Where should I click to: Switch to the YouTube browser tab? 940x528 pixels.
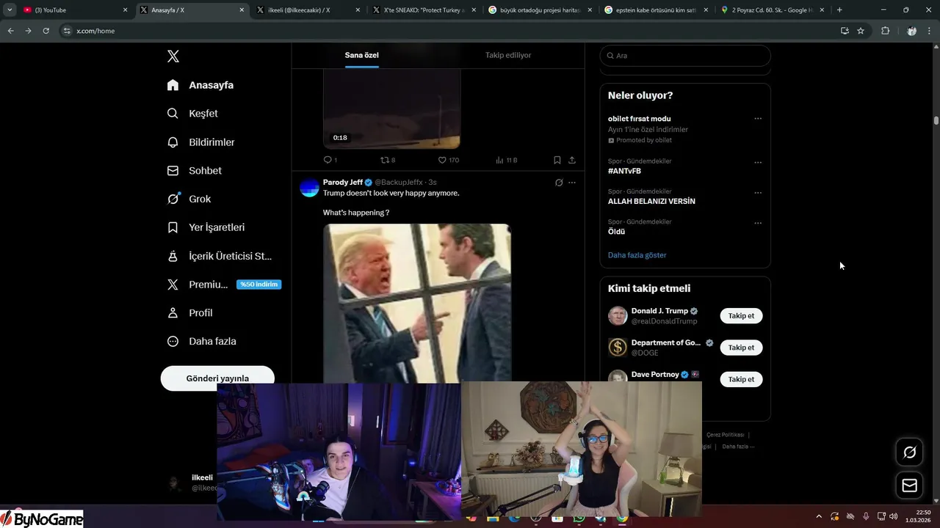tap(75, 10)
